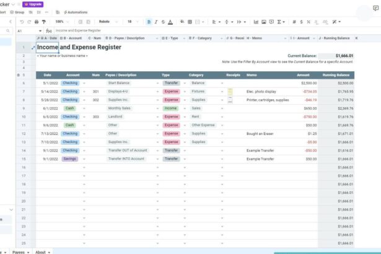Apply percent format

tap(309, 22)
